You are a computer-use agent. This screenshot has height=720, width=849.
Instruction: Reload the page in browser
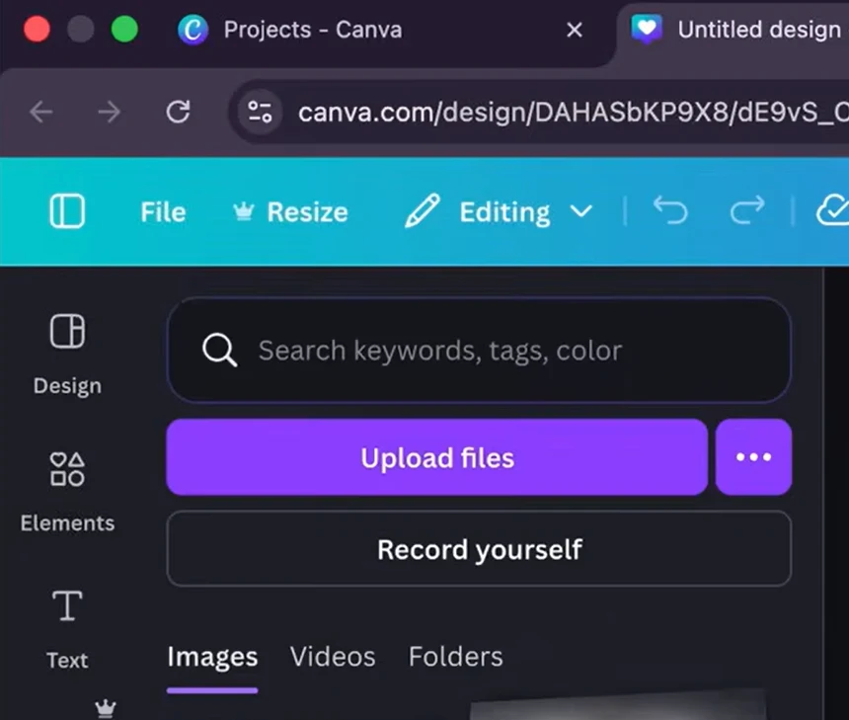178,112
